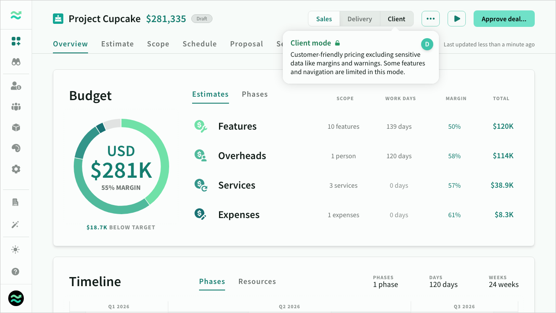Click the budget donut chart

click(121, 166)
